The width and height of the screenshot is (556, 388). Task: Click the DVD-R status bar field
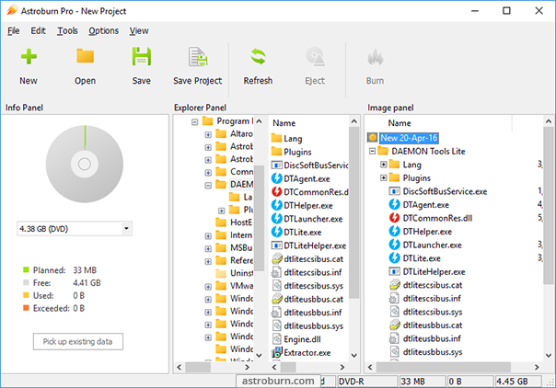pyautogui.click(x=367, y=382)
